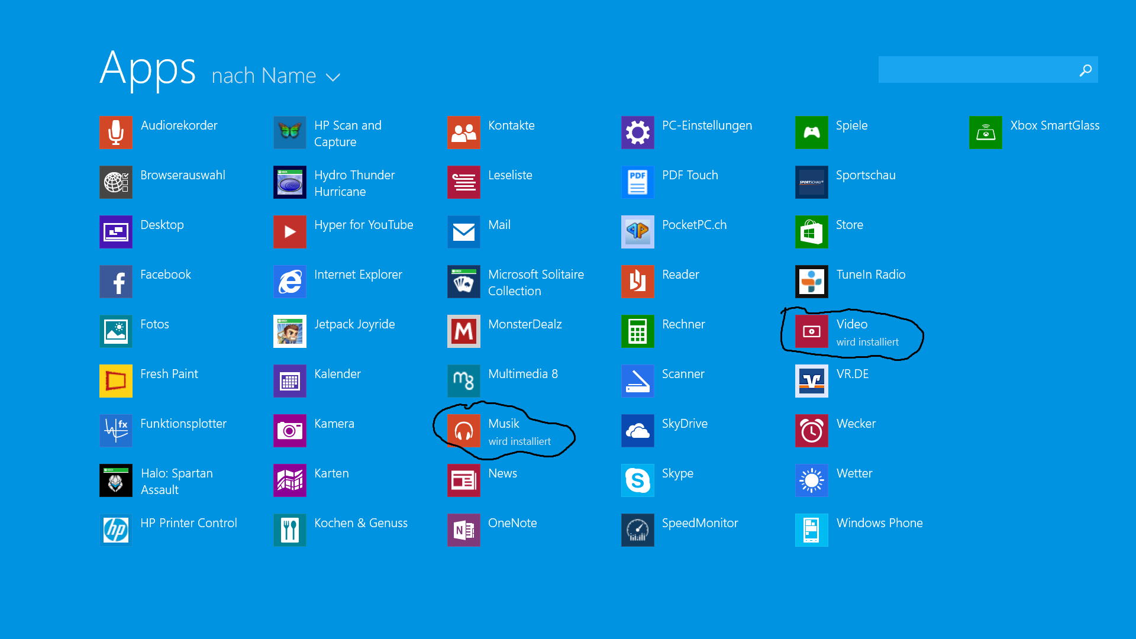Open the Mail envelope icon
Image resolution: width=1136 pixels, height=639 pixels.
tap(464, 232)
